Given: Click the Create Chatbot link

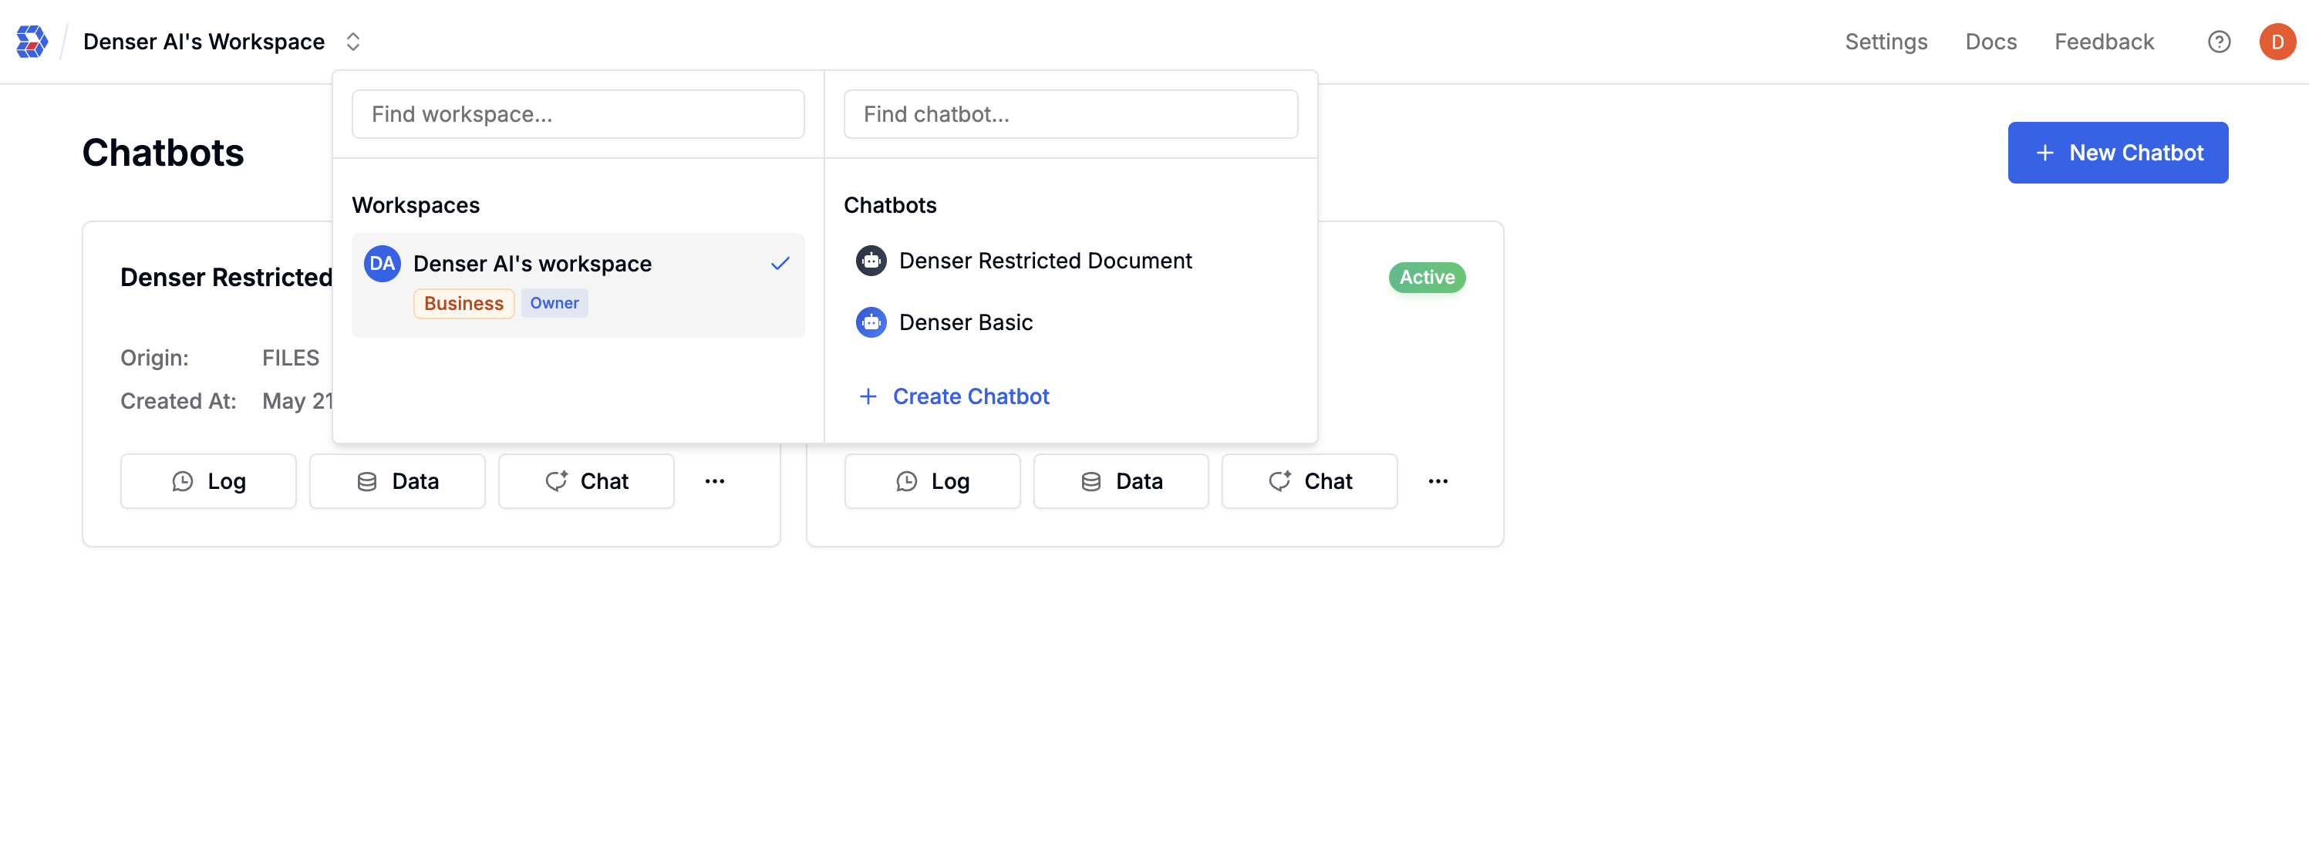Looking at the screenshot, I should [970, 396].
